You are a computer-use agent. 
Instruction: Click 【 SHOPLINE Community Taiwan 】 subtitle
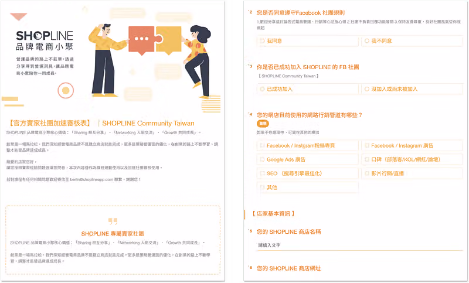tap(288, 76)
